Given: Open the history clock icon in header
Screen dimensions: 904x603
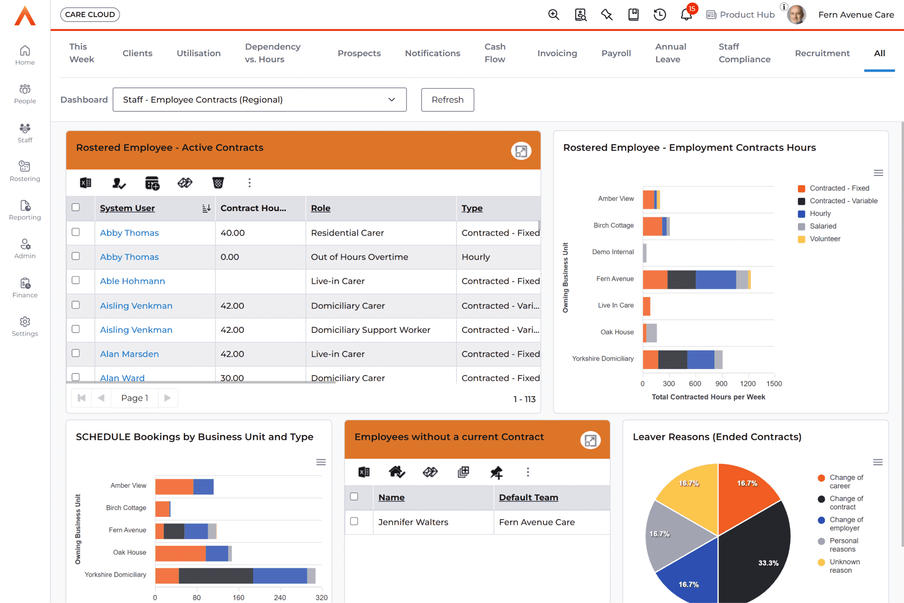Looking at the screenshot, I should coord(660,15).
